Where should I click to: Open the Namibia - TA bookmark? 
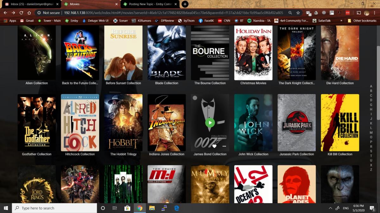coord(259,21)
